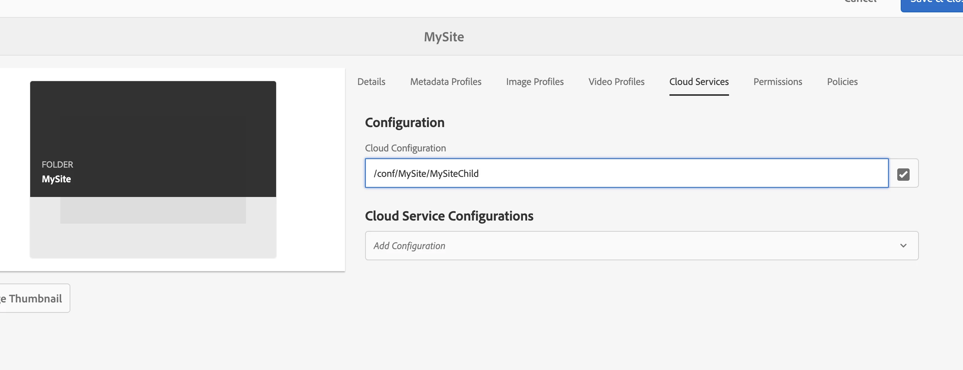The image size is (963, 370).
Task: Click the path picker checkmark icon
Action: coord(903,174)
